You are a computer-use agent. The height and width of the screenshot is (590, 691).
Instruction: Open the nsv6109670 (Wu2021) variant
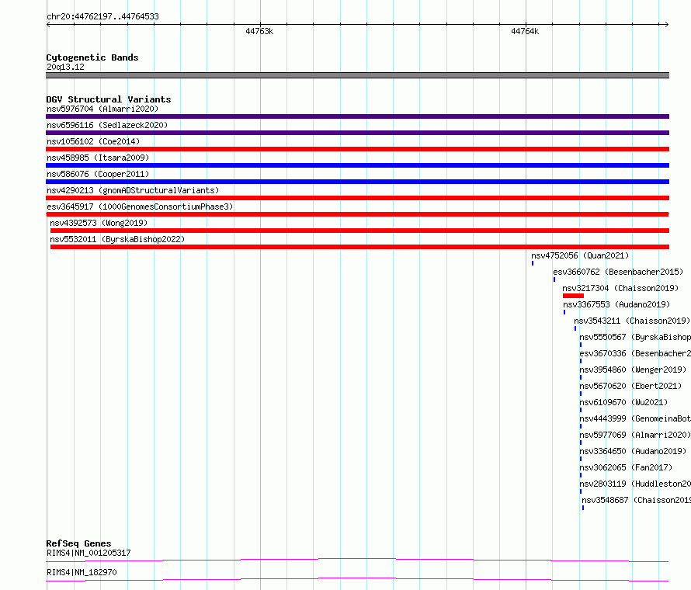[623, 402]
